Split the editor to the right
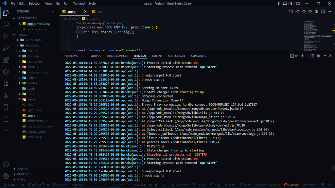Screen dimensions: 335x188 tap(323, 11)
